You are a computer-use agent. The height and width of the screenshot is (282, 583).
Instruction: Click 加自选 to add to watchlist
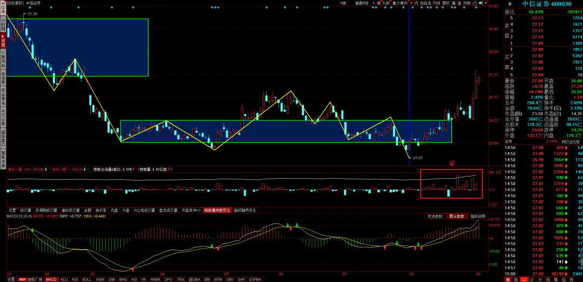pyautogui.click(x=425, y=3)
